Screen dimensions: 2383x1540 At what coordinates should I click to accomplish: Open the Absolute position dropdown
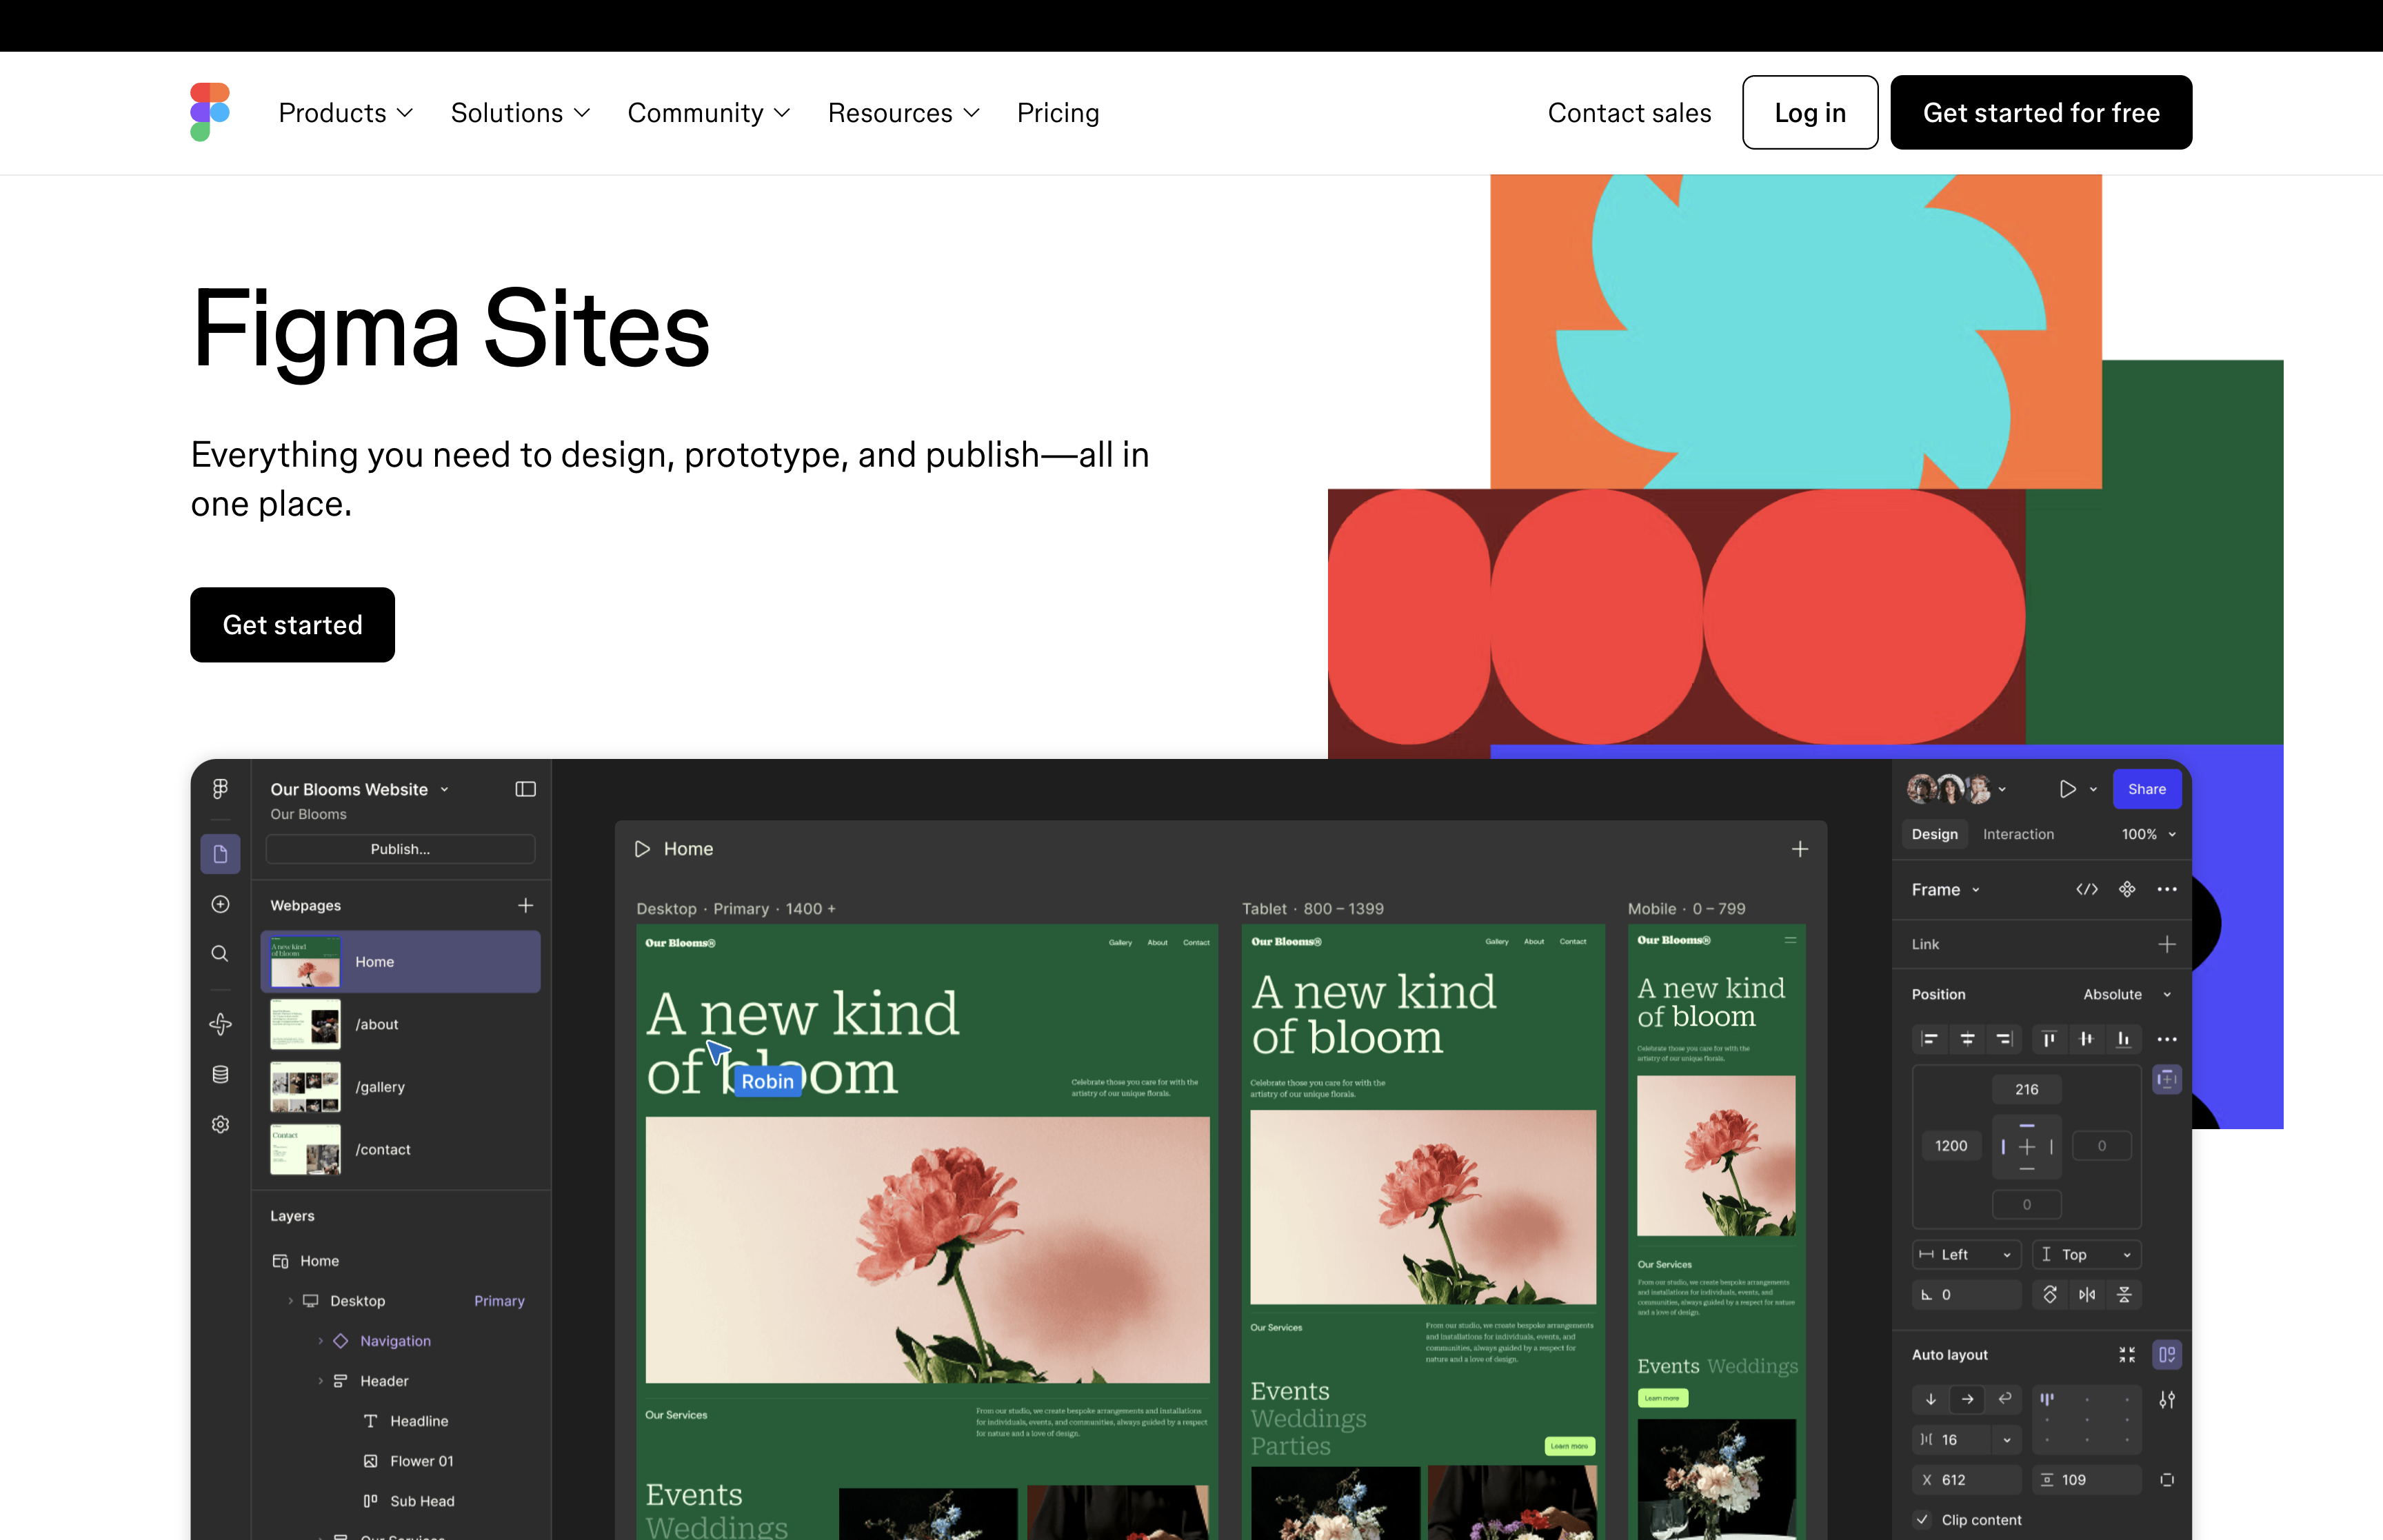click(2127, 994)
